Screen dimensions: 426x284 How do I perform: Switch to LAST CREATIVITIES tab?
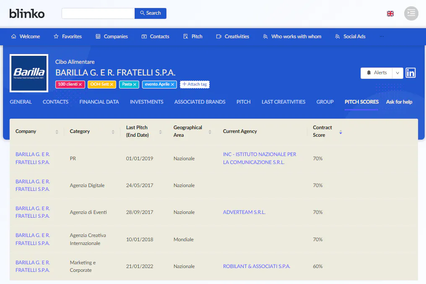click(283, 102)
